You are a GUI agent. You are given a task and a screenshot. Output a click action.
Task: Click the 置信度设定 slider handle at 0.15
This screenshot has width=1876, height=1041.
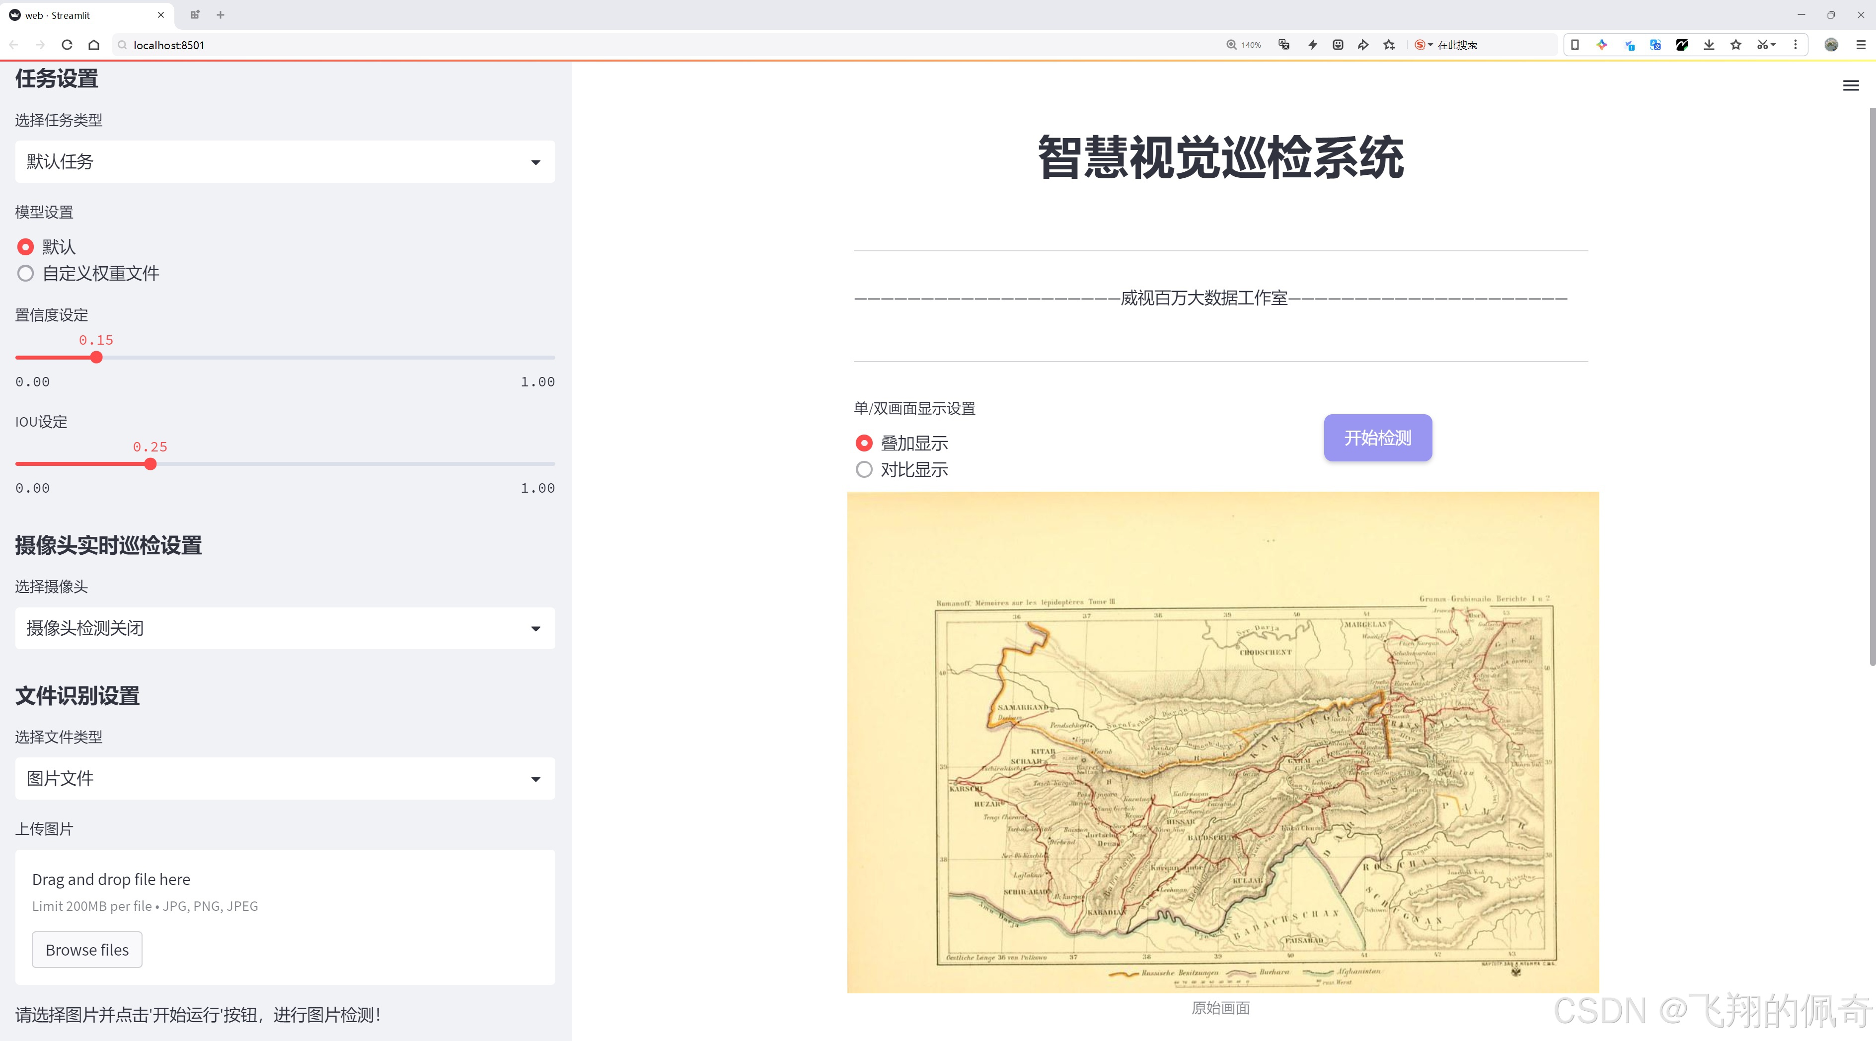96,358
